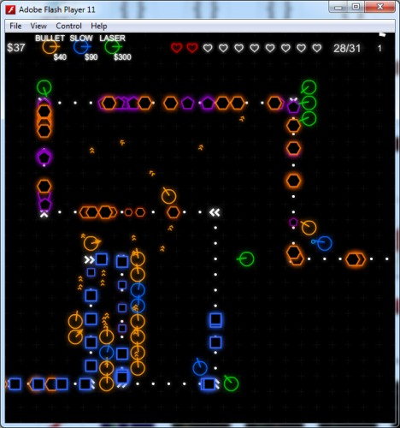
Task: Select the blue SLOW tower in the shop
Action: pyautogui.click(x=81, y=46)
